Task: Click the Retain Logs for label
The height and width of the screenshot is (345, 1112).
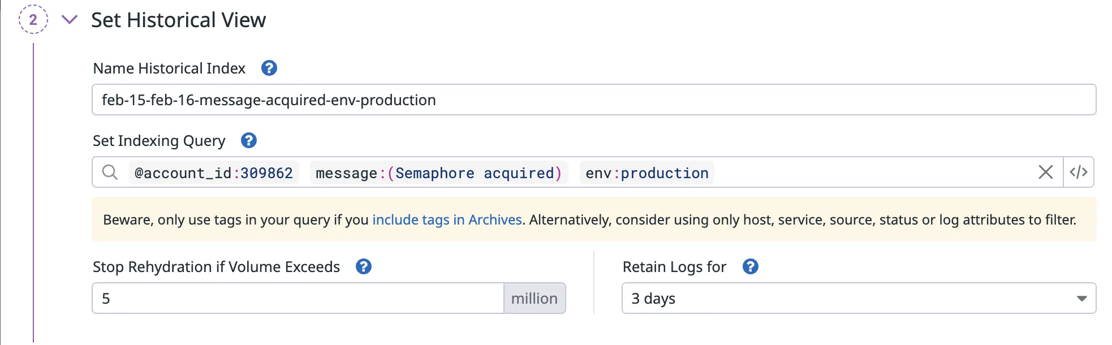Action: pos(674,267)
